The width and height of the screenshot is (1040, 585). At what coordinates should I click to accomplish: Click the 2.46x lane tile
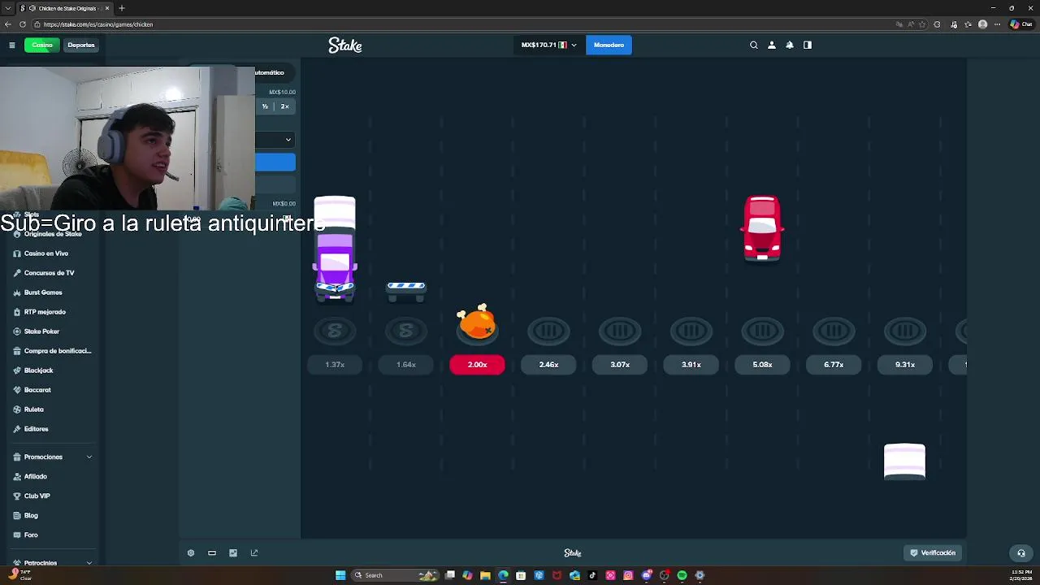(x=548, y=365)
